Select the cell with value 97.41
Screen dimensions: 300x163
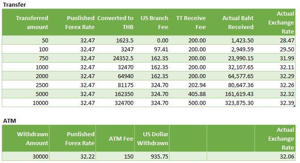click(152, 50)
